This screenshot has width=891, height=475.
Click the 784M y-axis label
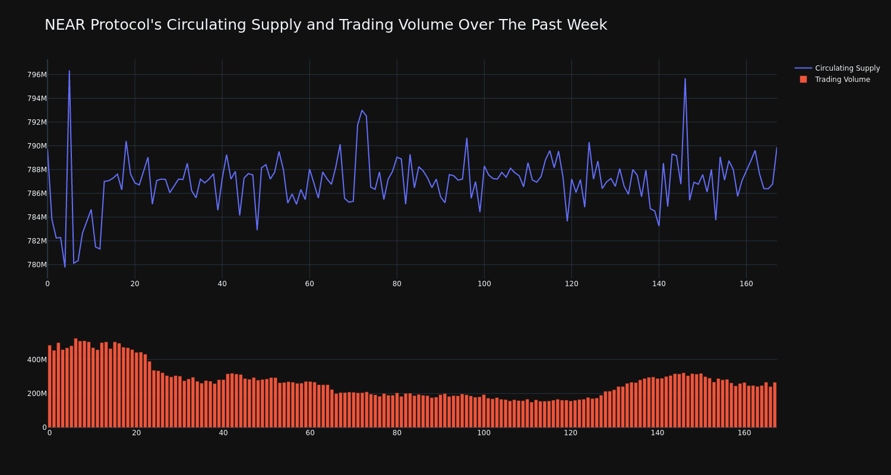(x=37, y=217)
